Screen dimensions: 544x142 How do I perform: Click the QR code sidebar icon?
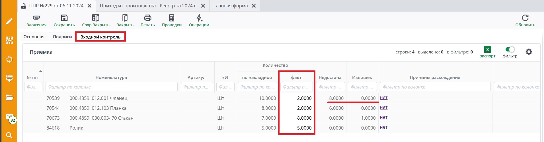(x=9, y=40)
